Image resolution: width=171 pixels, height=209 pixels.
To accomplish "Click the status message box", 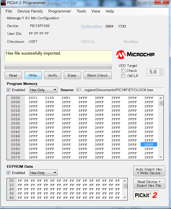I will tap(58, 56).
